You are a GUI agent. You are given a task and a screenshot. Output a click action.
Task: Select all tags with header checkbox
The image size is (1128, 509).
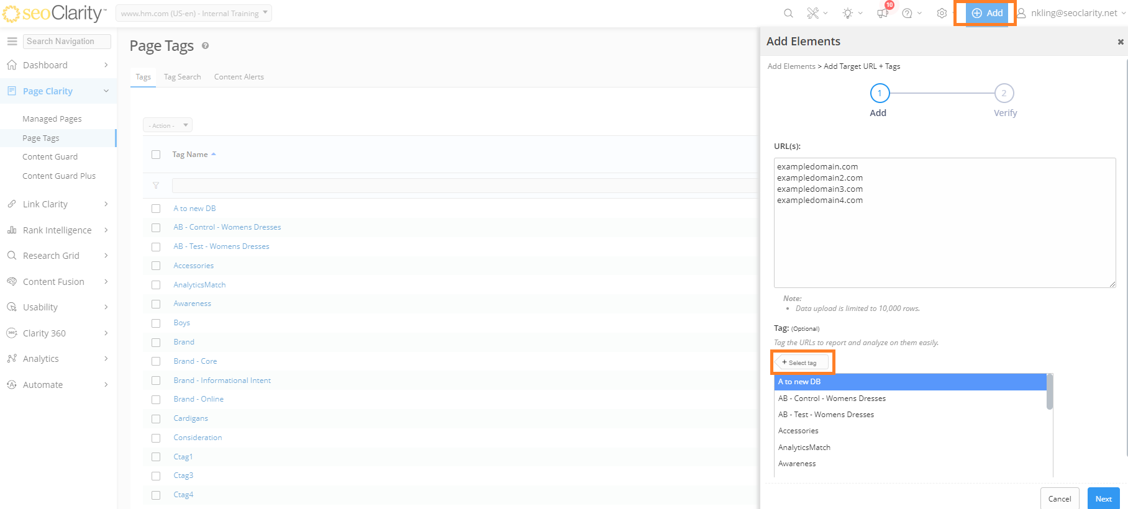pyautogui.click(x=156, y=155)
